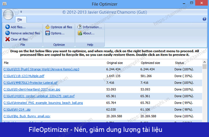This screenshot has height=137, width=209.
Task: Click original size 1.647.135
Action: [x=113, y=76]
